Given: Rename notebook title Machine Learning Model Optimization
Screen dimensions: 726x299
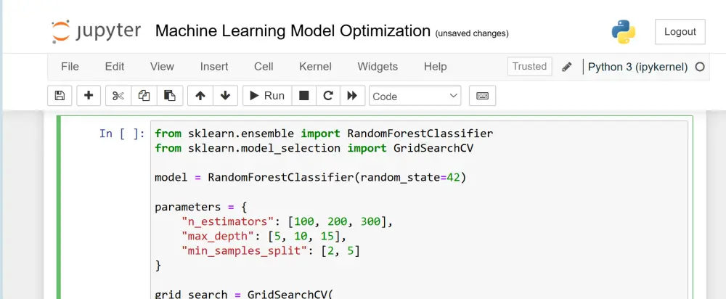Looking at the screenshot, I should pos(293,31).
